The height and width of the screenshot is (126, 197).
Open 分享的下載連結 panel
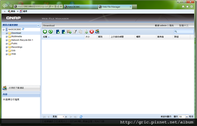[21, 88]
